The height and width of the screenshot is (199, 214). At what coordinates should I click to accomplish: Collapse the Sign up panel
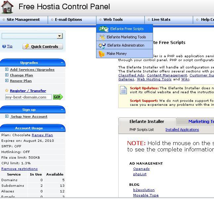pyautogui.click(x=62, y=109)
